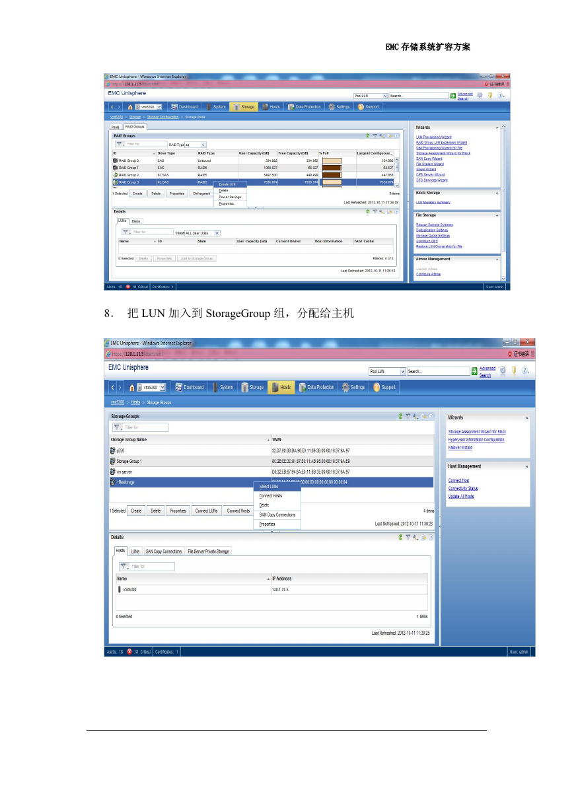
Task: Open Storage in the lower Unisphere navigation bar
Action: (x=252, y=387)
